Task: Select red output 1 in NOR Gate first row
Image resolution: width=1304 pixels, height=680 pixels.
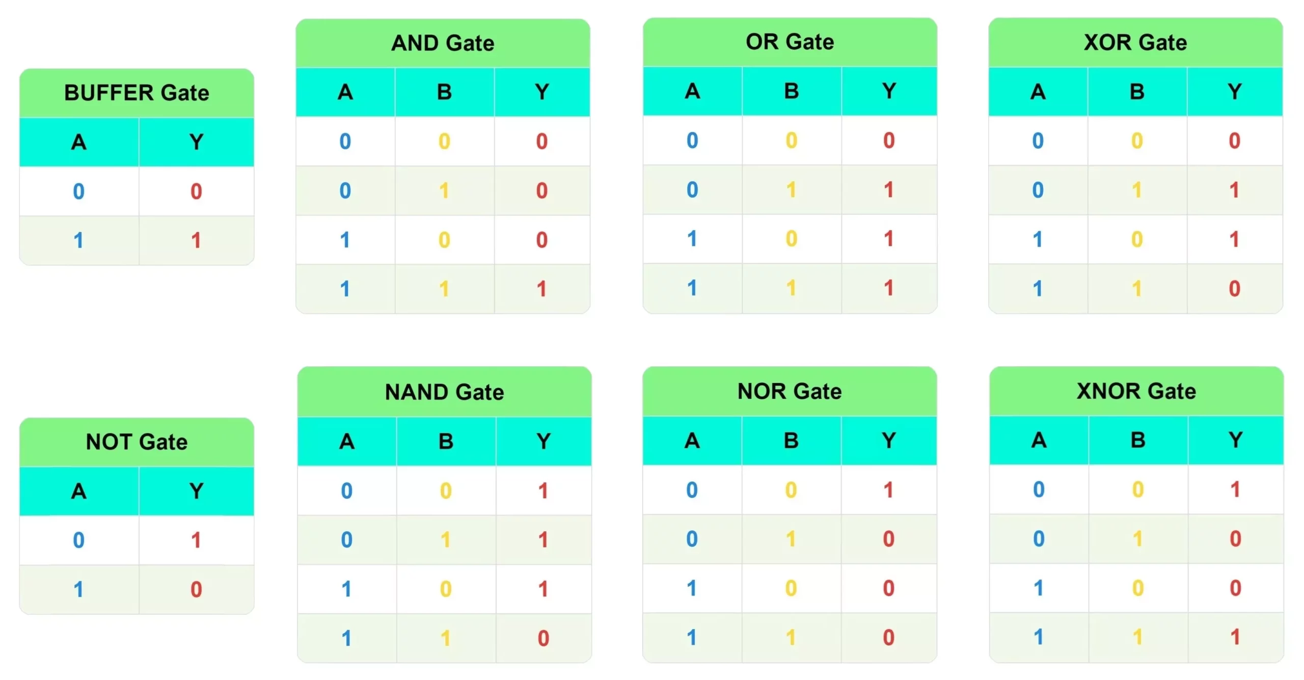Action: (x=888, y=490)
